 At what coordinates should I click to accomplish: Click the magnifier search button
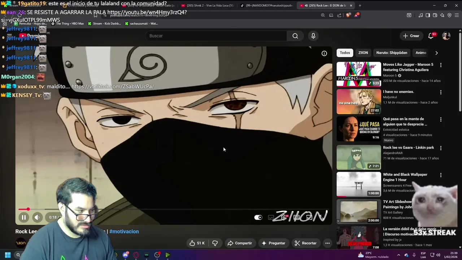coord(295,36)
